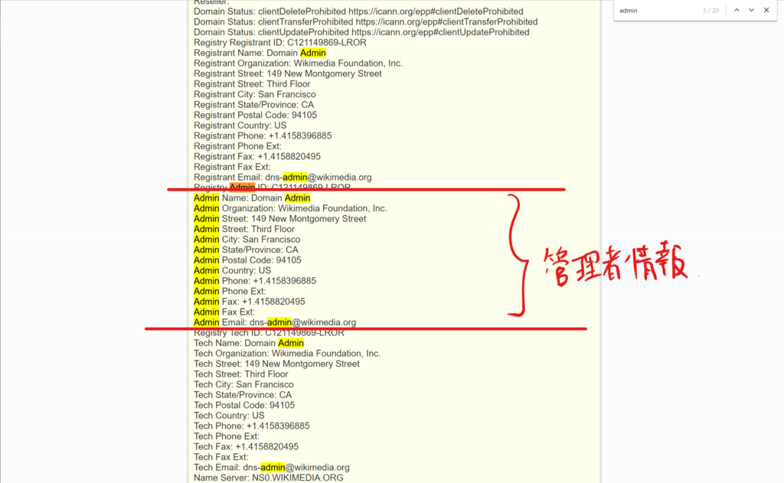Click 'Registrant Phone: +1.4158396885' line

[x=263, y=136]
